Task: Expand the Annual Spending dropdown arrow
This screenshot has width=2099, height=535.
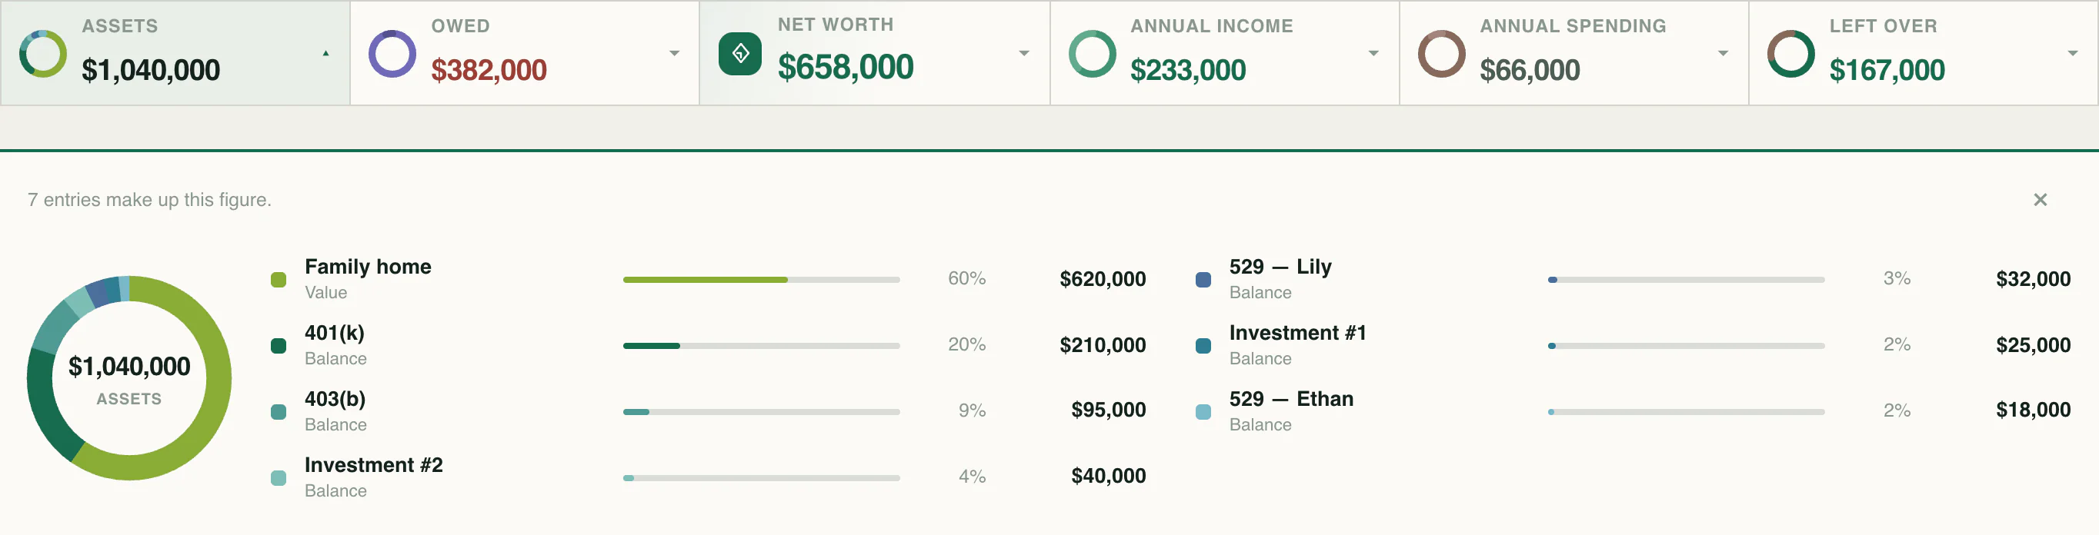Action: [1723, 54]
